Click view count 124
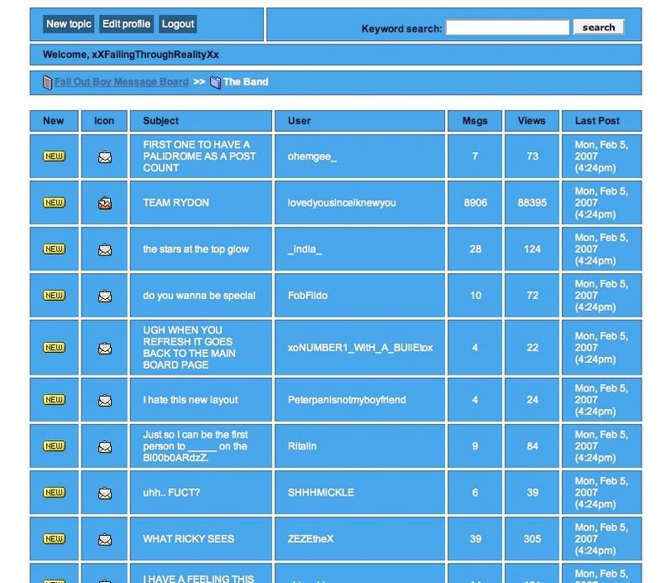Image resolution: width=671 pixels, height=583 pixels. point(532,249)
